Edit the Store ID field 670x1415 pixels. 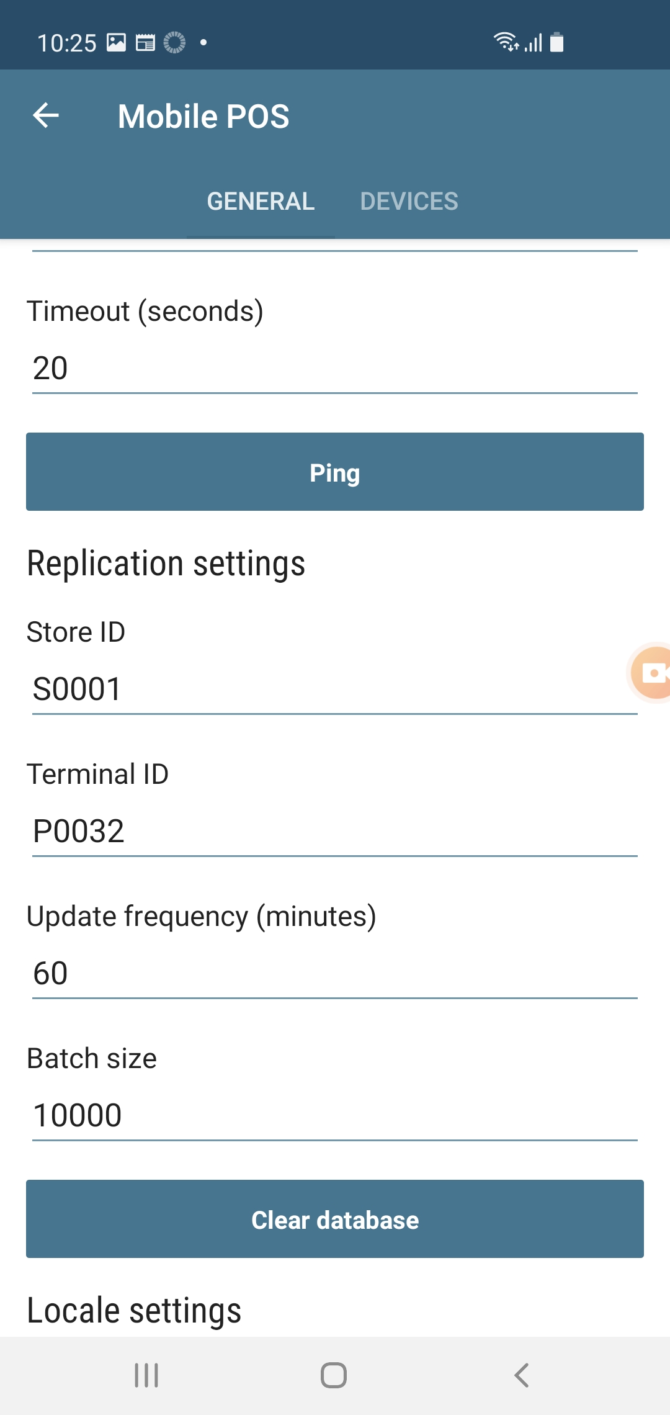335,689
